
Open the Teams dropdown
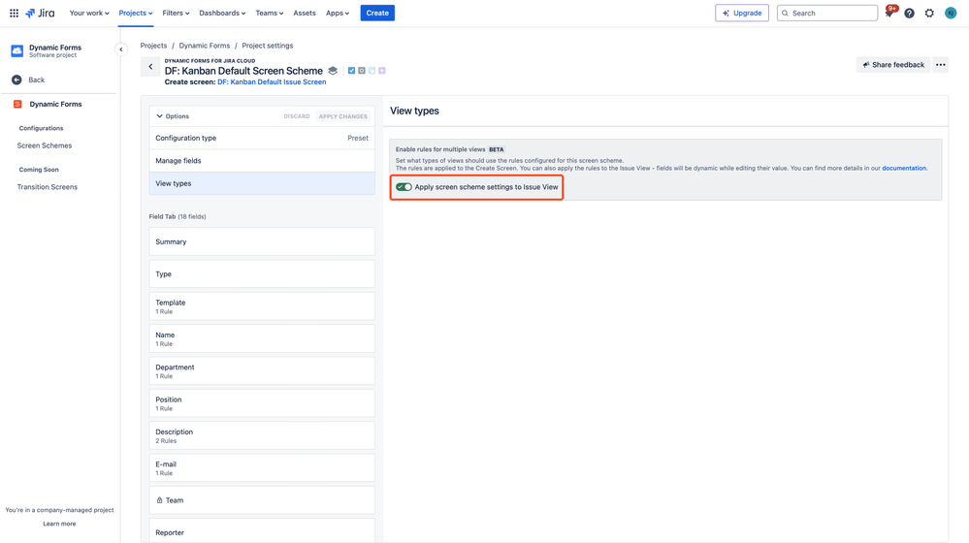pyautogui.click(x=270, y=13)
